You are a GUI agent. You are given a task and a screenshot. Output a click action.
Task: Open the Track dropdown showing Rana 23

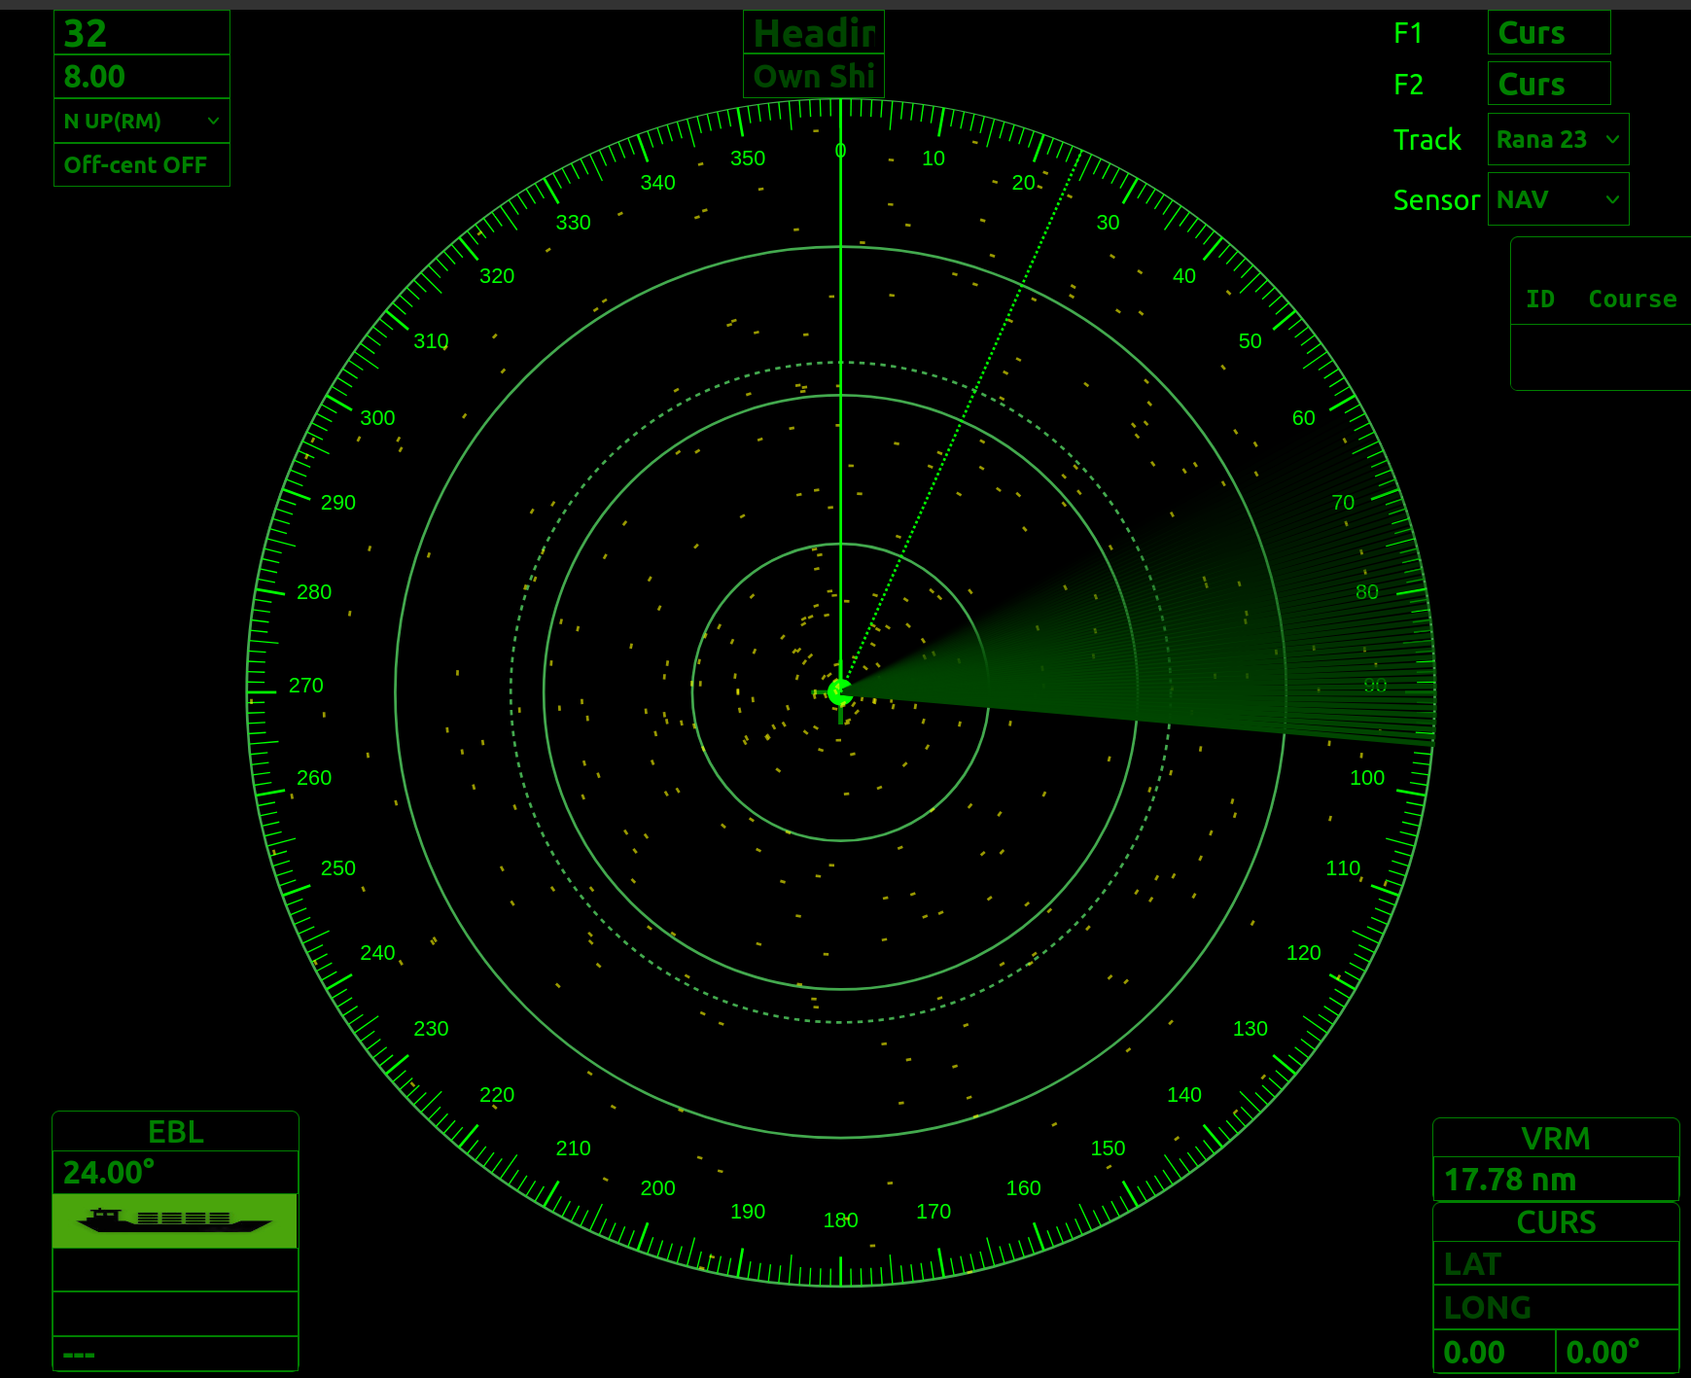pyautogui.click(x=1558, y=139)
